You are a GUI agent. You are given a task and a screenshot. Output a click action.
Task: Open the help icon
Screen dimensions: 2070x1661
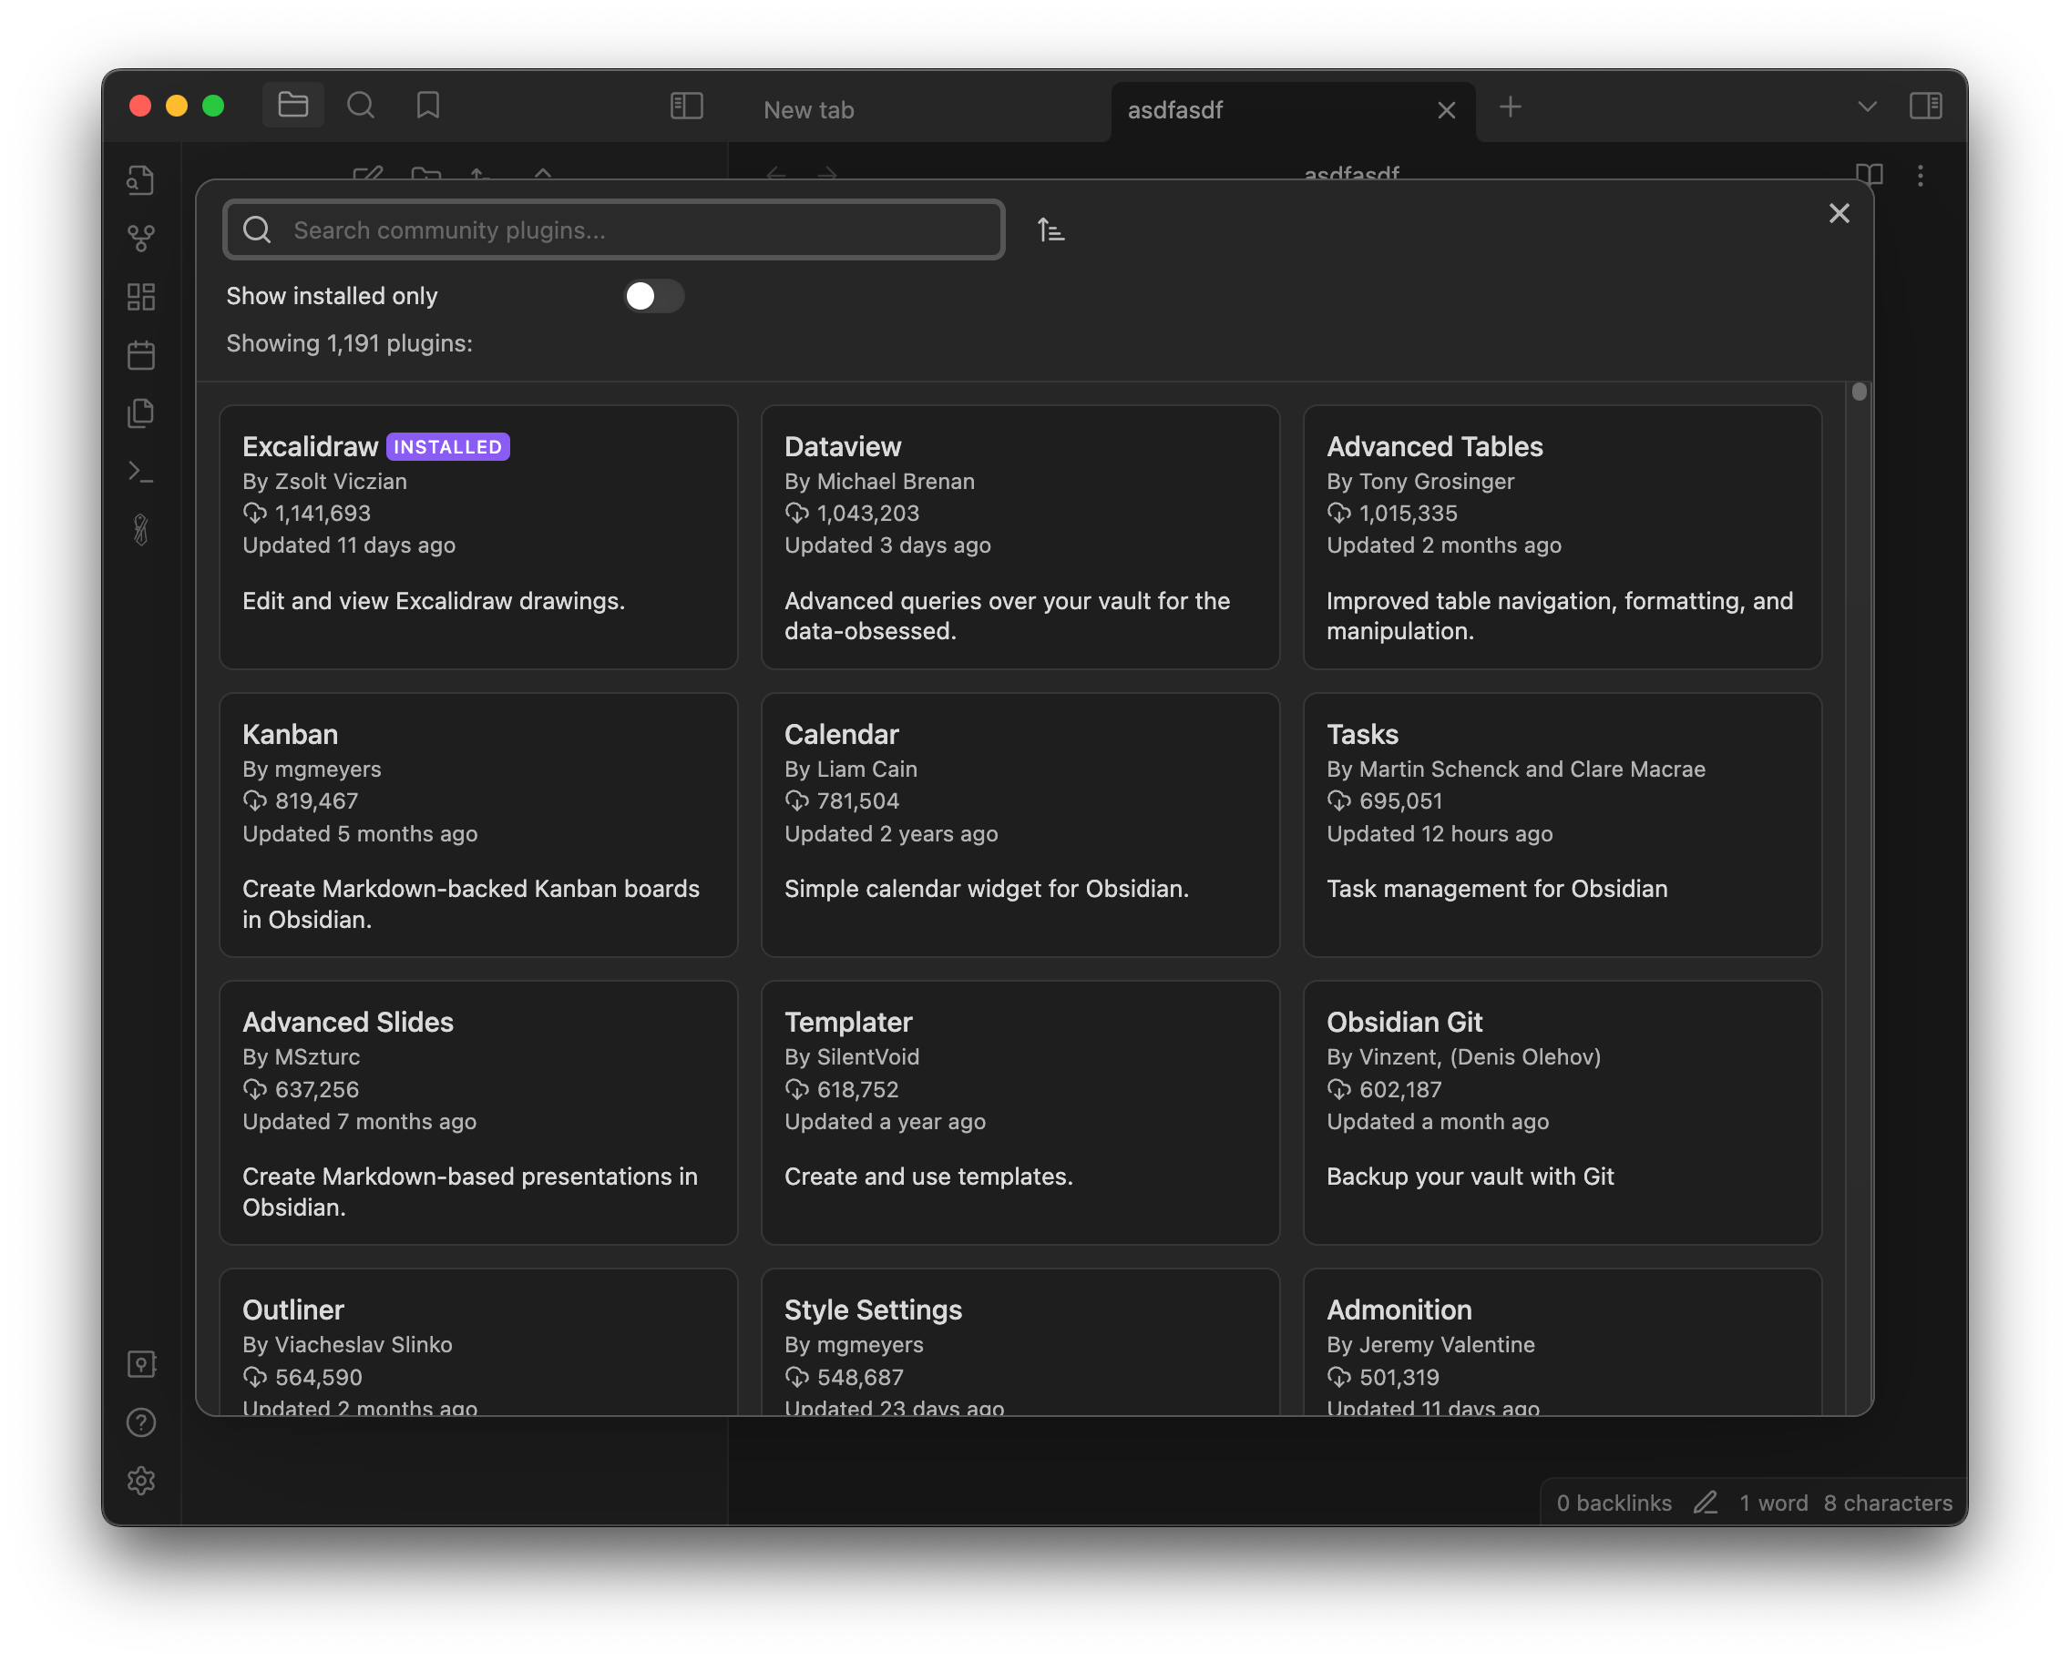point(141,1422)
